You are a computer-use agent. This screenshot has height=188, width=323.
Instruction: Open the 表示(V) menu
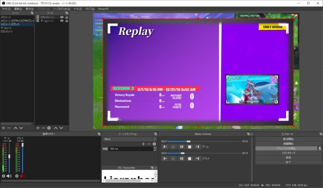[29, 9]
